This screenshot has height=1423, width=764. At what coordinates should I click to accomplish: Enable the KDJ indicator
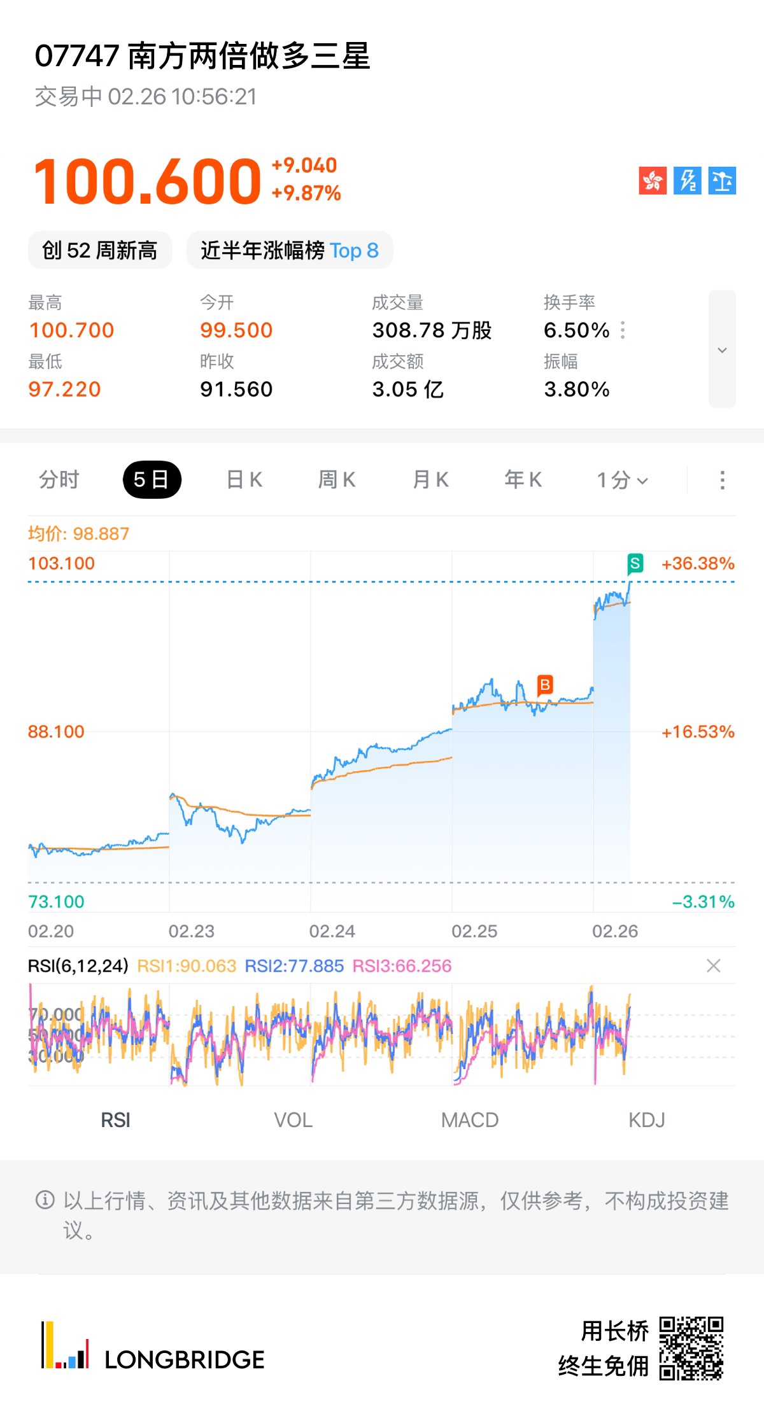tap(646, 1120)
